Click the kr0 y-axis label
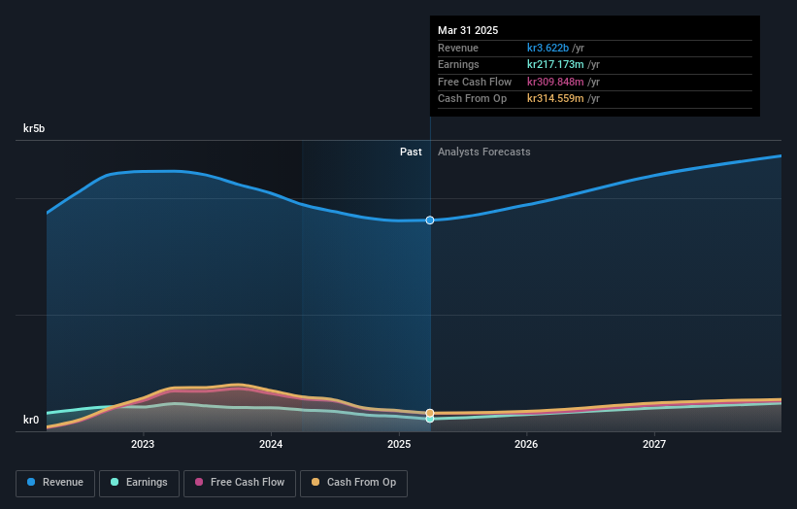Image resolution: width=797 pixels, height=509 pixels. (x=31, y=420)
